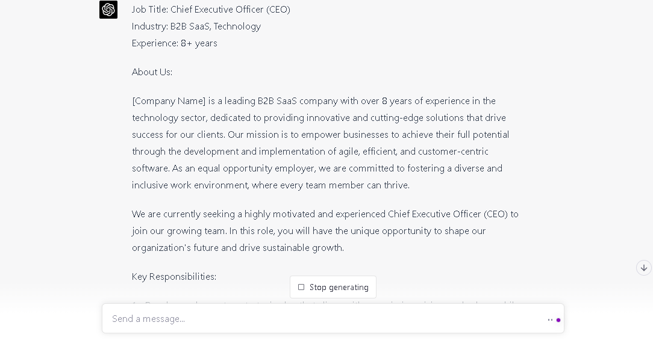Click the purple dot in message box

tap(558, 320)
